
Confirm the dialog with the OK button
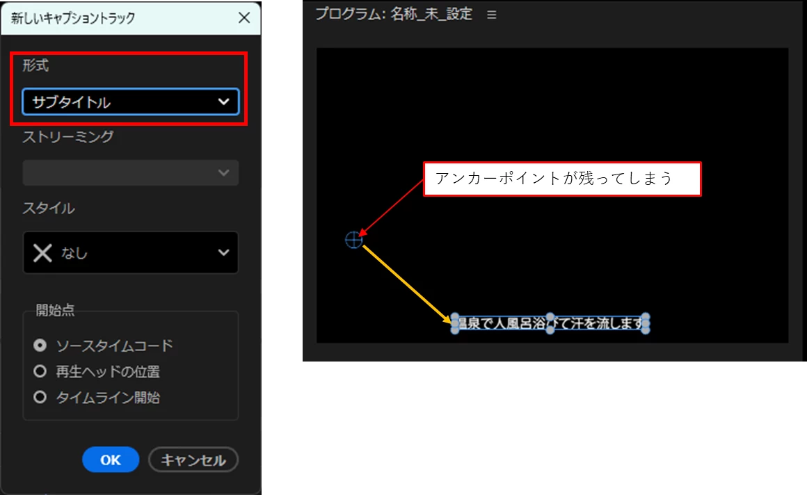pyautogui.click(x=111, y=460)
